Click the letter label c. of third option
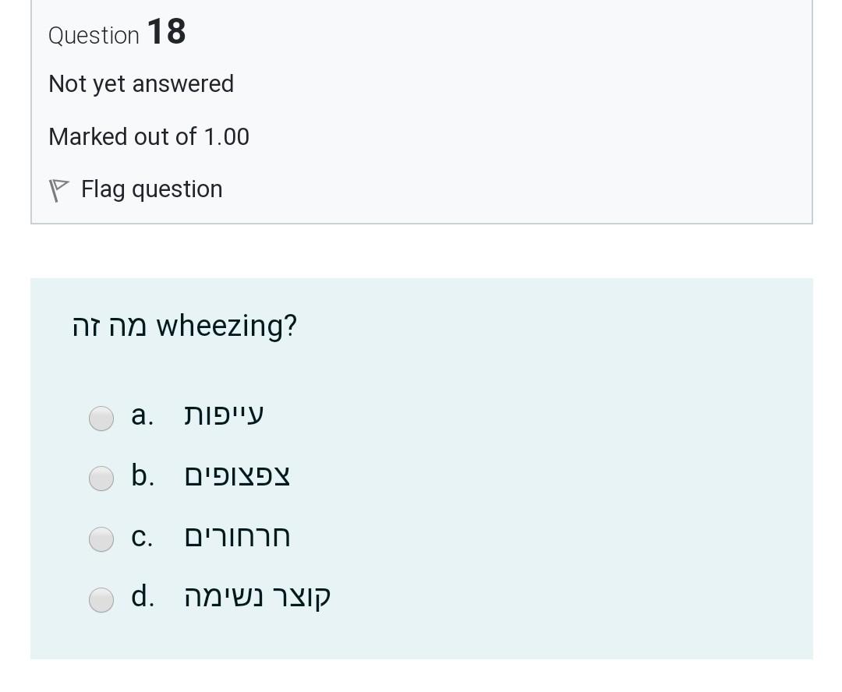Image resolution: width=842 pixels, height=692 pixels. 142,536
